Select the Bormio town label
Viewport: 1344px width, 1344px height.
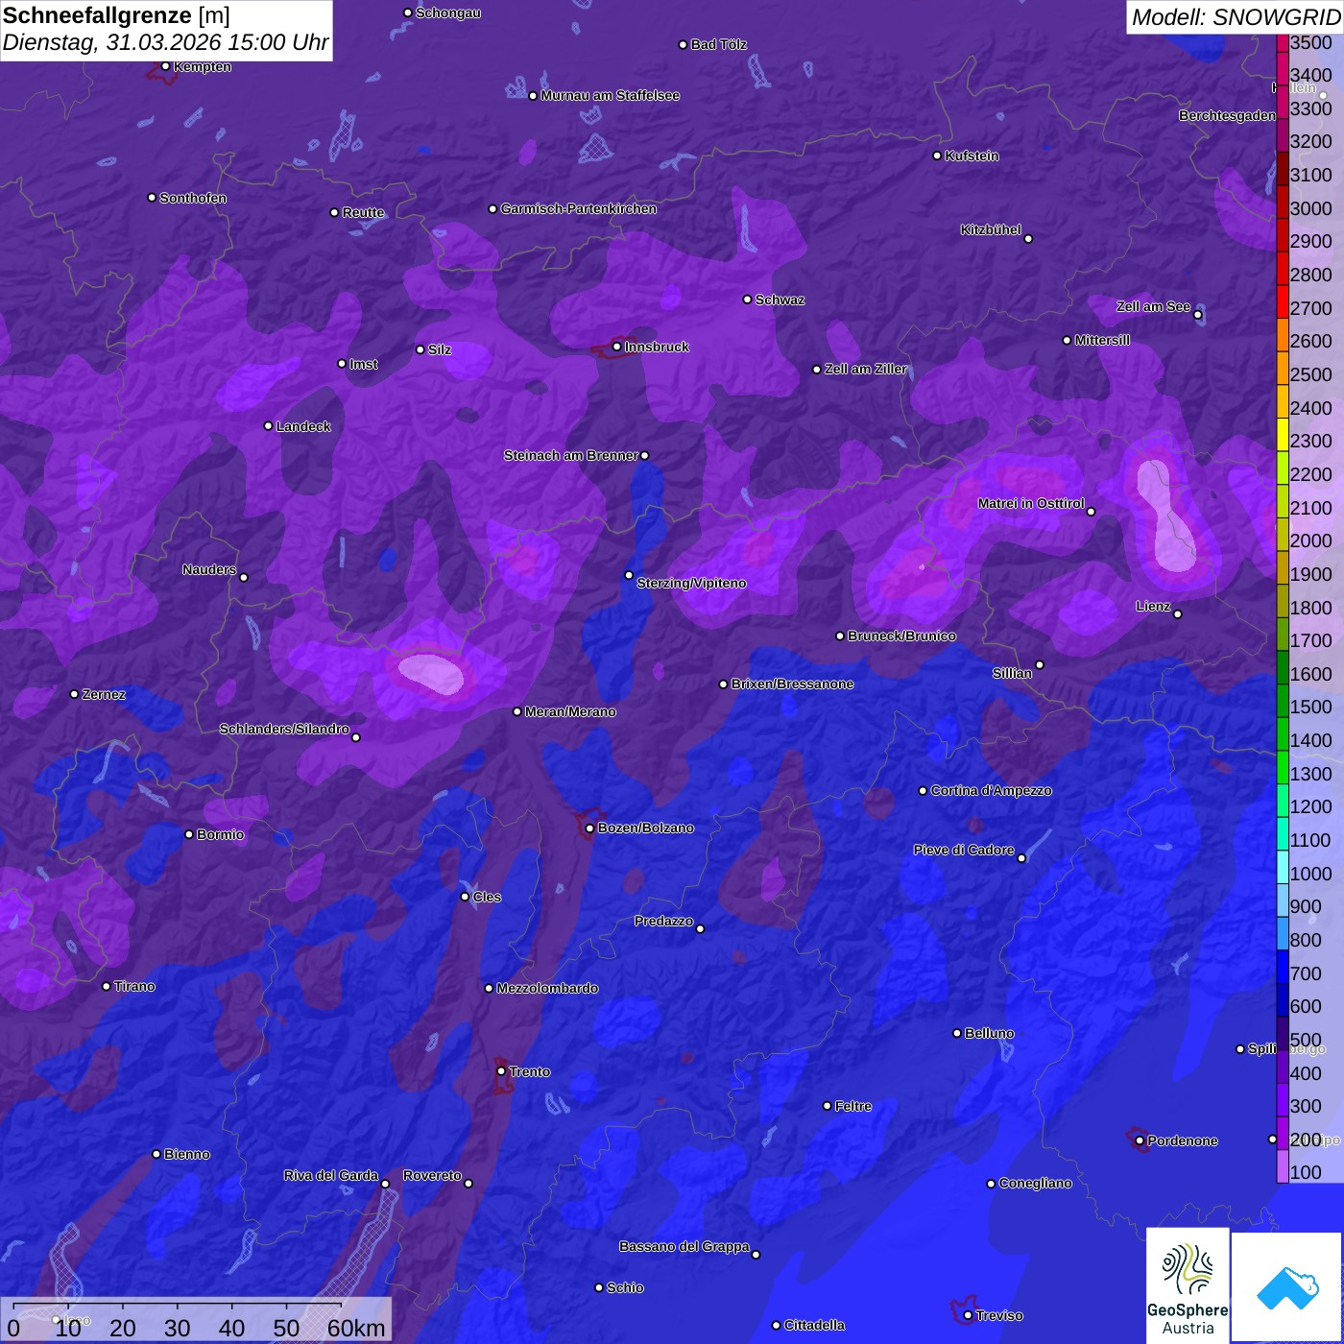pos(220,835)
